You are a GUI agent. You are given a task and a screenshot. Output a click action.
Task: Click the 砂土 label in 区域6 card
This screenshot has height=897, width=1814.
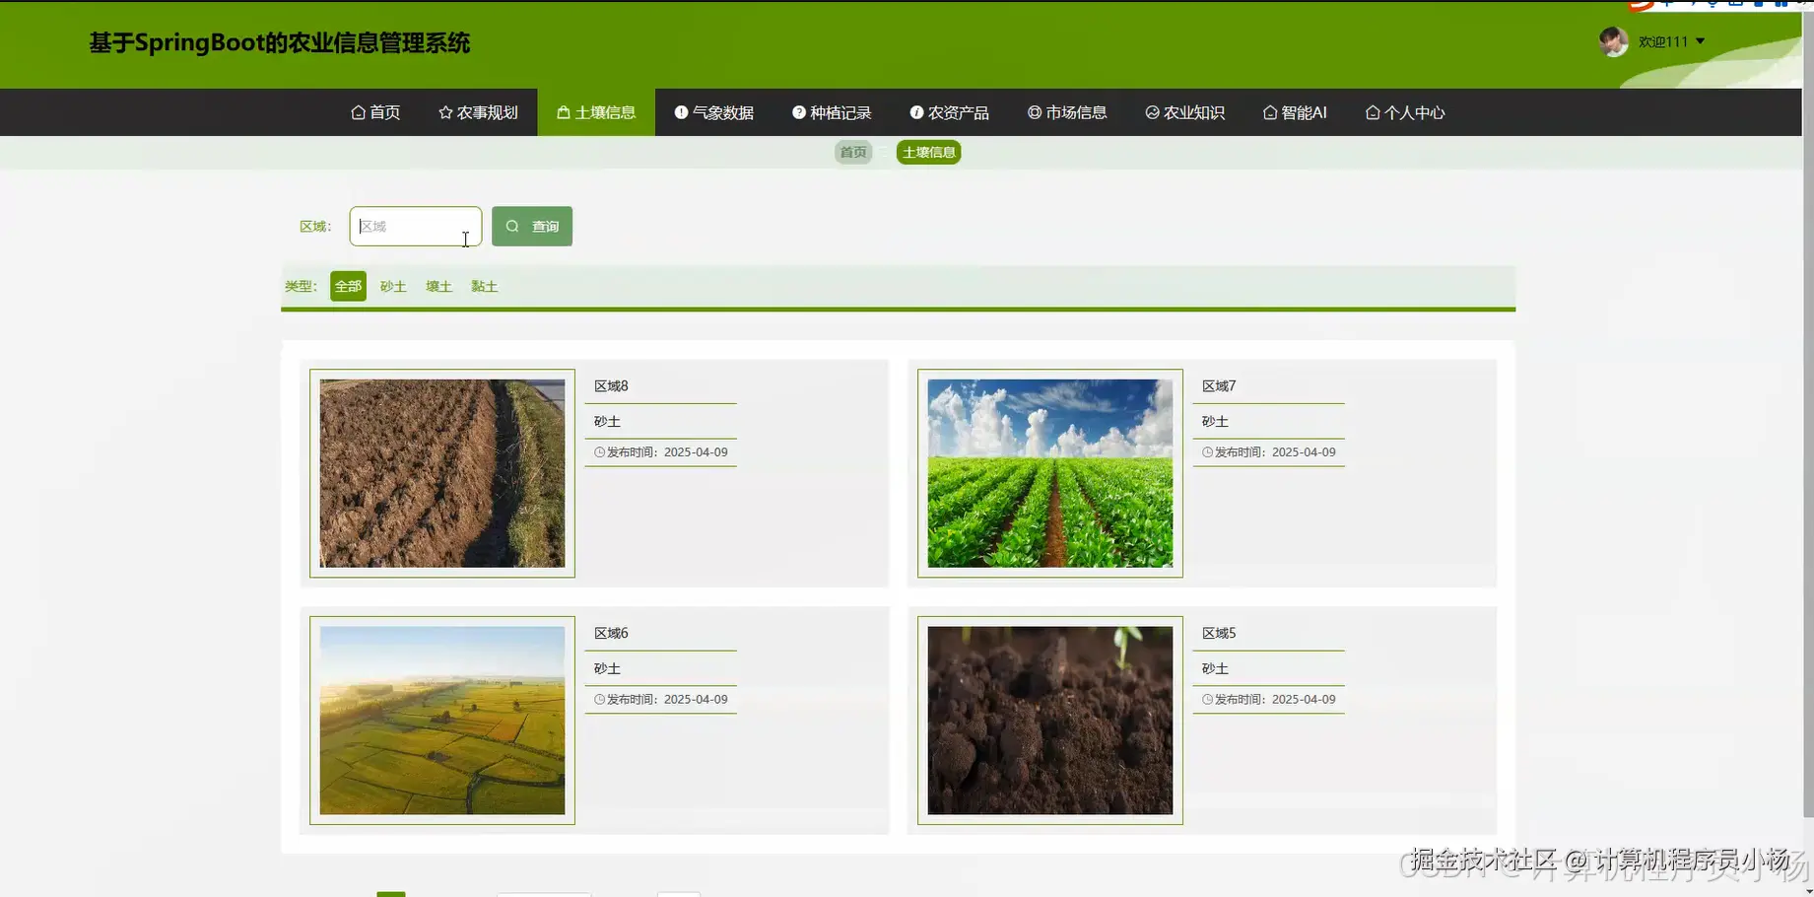pos(607,668)
